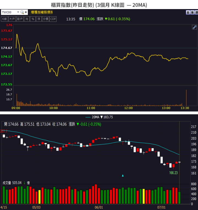Screen dimensions: 198x210
Task: Open the TWC00 symbol dropdown arrow
Action: (18, 12)
